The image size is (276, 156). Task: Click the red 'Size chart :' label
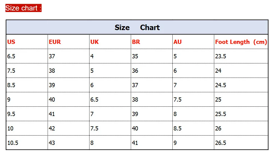[24, 8]
